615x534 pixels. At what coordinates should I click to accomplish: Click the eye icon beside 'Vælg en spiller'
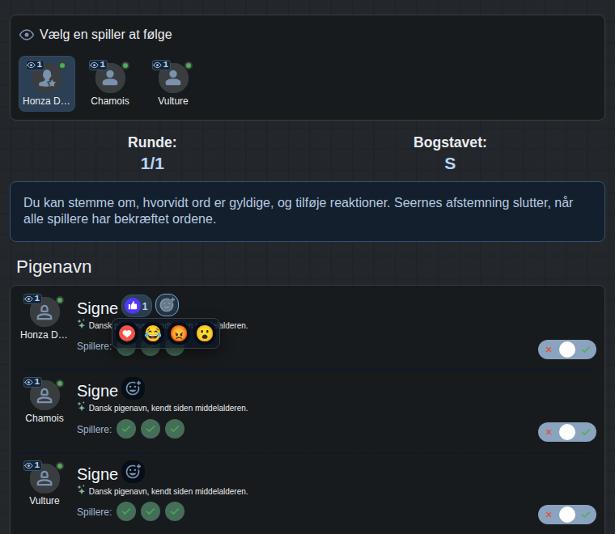(27, 35)
